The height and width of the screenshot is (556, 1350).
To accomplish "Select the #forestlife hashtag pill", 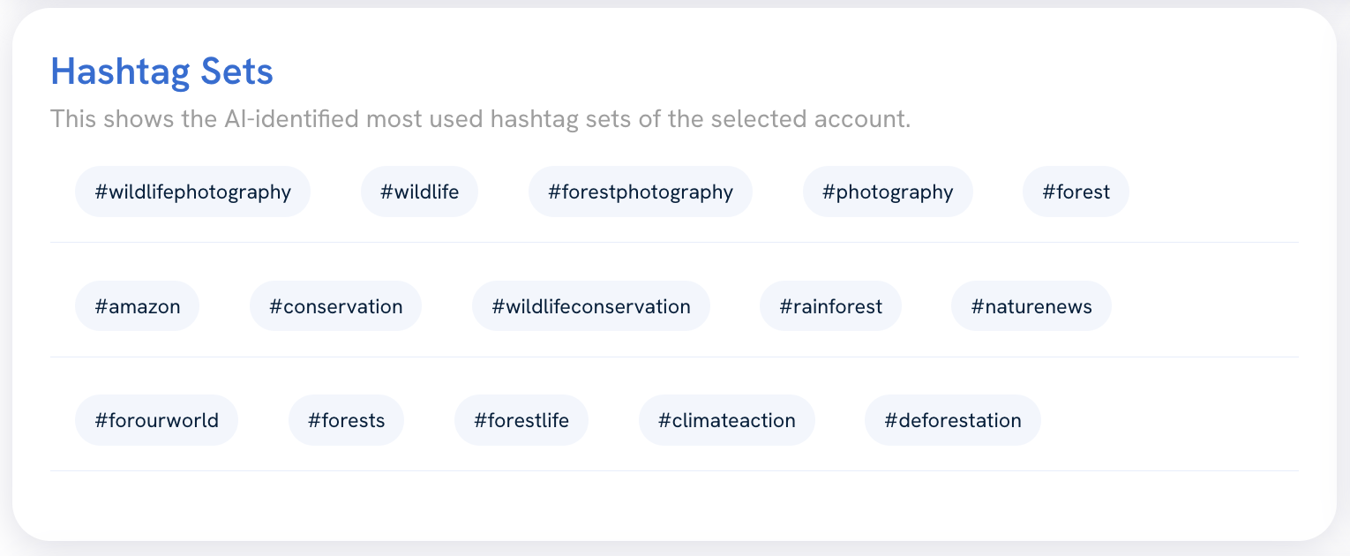I will (x=521, y=419).
